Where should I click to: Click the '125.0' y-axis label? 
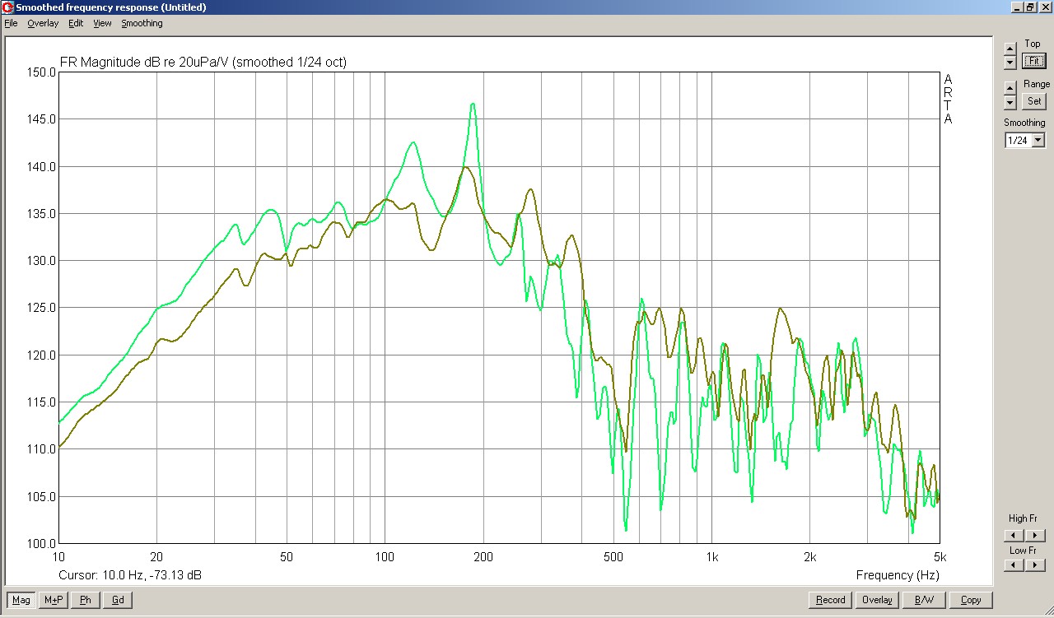click(x=42, y=308)
